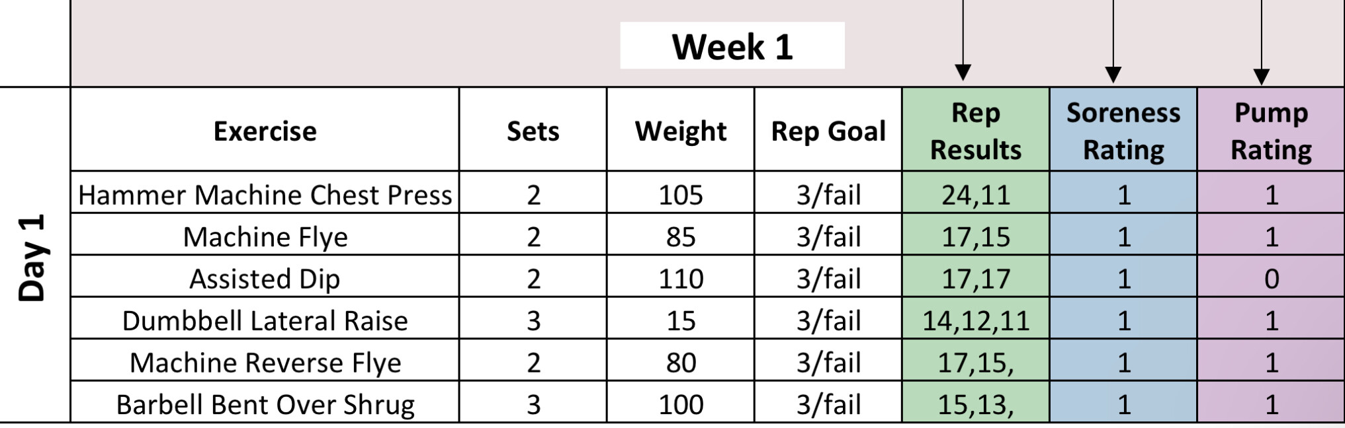Select the blue Soreness Rating header
1345x428 pixels.
click(x=1123, y=131)
